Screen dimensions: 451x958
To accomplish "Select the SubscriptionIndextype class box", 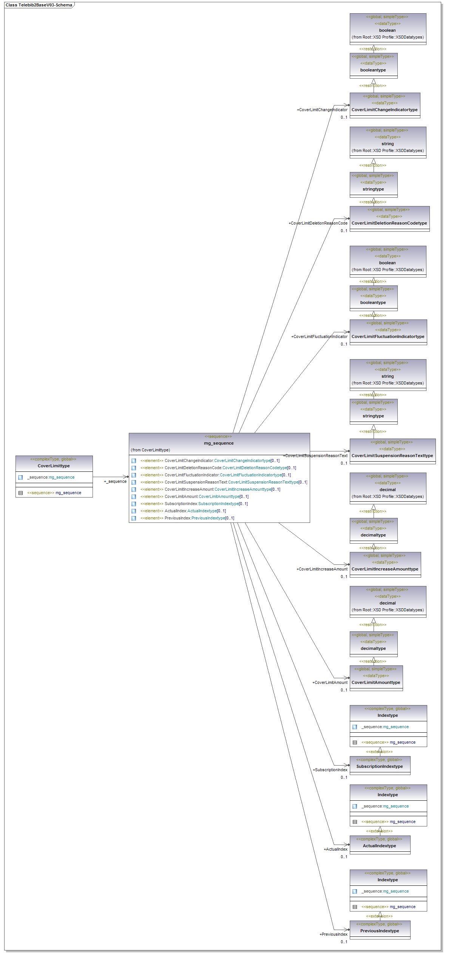I will click(x=380, y=766).
